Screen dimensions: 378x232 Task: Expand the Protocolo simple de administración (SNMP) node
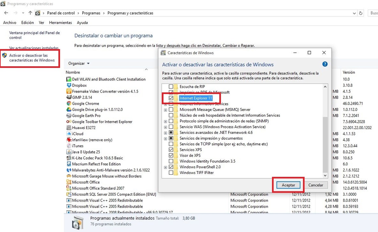[x=165, y=121]
